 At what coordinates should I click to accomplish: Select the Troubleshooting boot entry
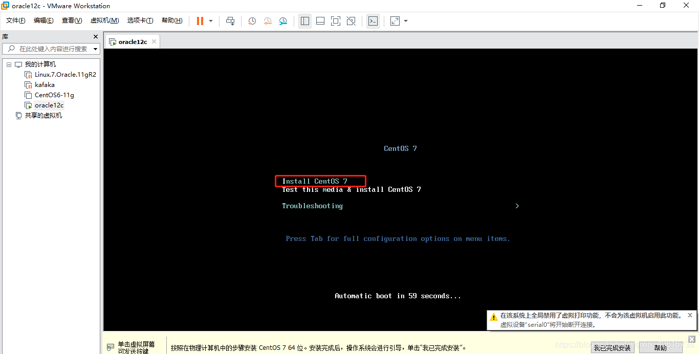tap(313, 206)
